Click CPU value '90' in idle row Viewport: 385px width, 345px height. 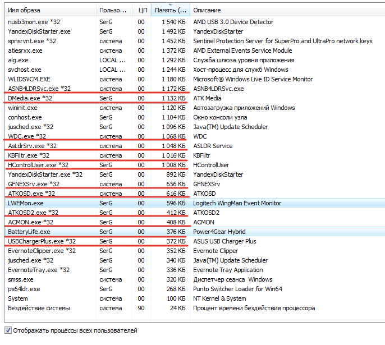(x=141, y=308)
